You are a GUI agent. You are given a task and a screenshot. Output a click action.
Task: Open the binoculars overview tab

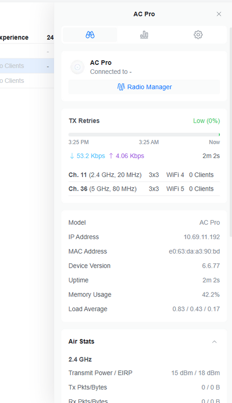pyautogui.click(x=90, y=35)
